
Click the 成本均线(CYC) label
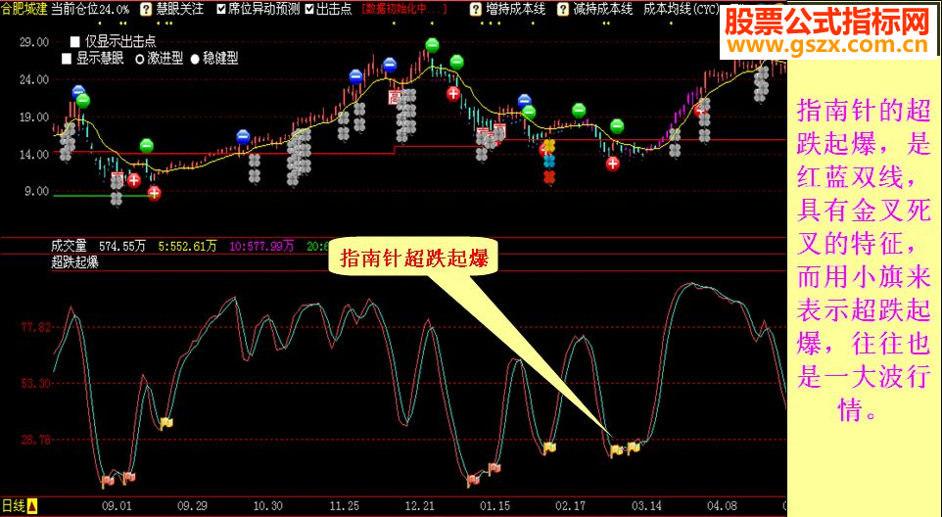click(x=681, y=9)
